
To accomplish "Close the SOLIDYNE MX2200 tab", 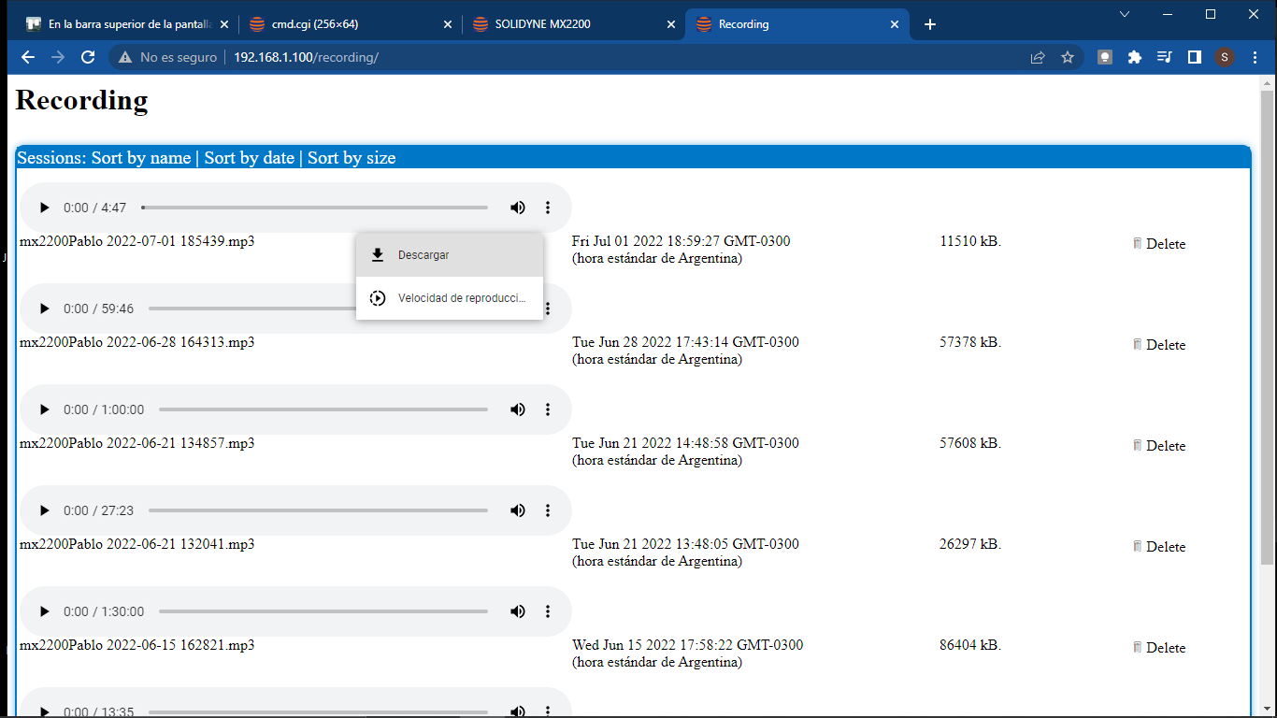I will tap(670, 25).
